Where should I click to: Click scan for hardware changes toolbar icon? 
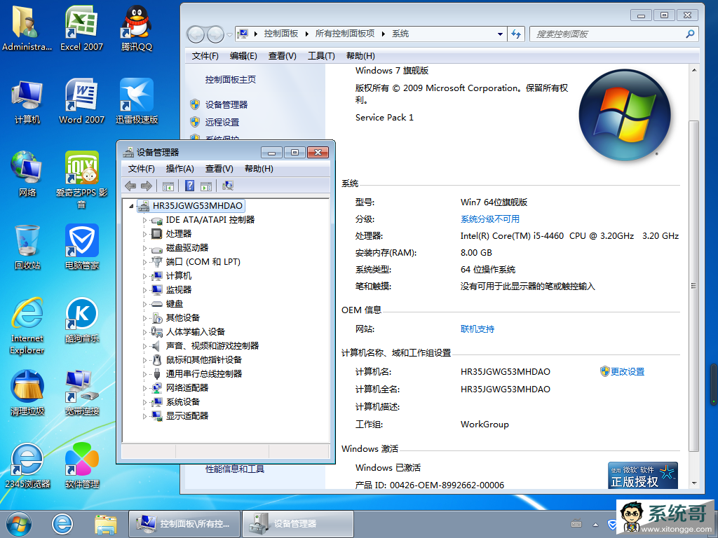click(x=228, y=186)
